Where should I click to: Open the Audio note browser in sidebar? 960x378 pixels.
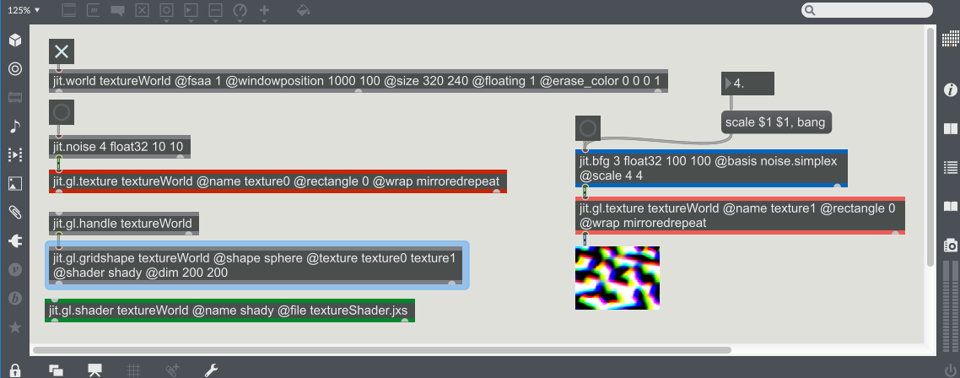click(x=15, y=126)
